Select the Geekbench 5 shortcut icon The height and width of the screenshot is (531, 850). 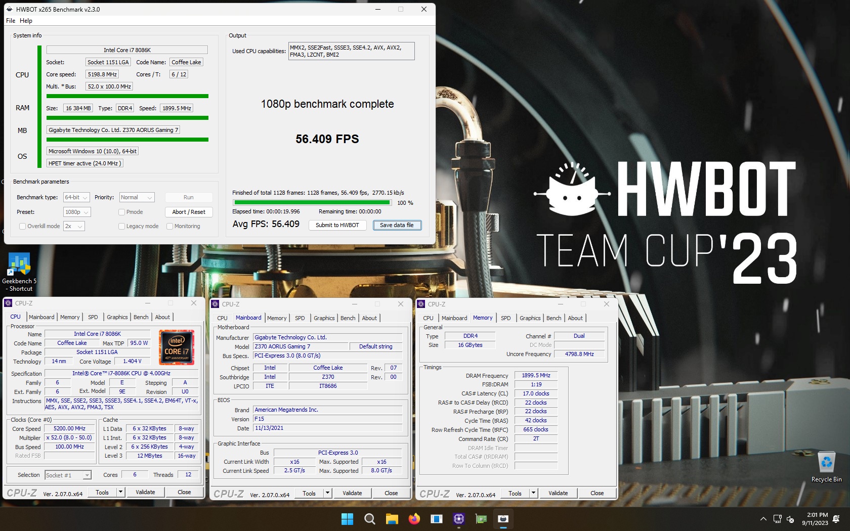[19, 273]
